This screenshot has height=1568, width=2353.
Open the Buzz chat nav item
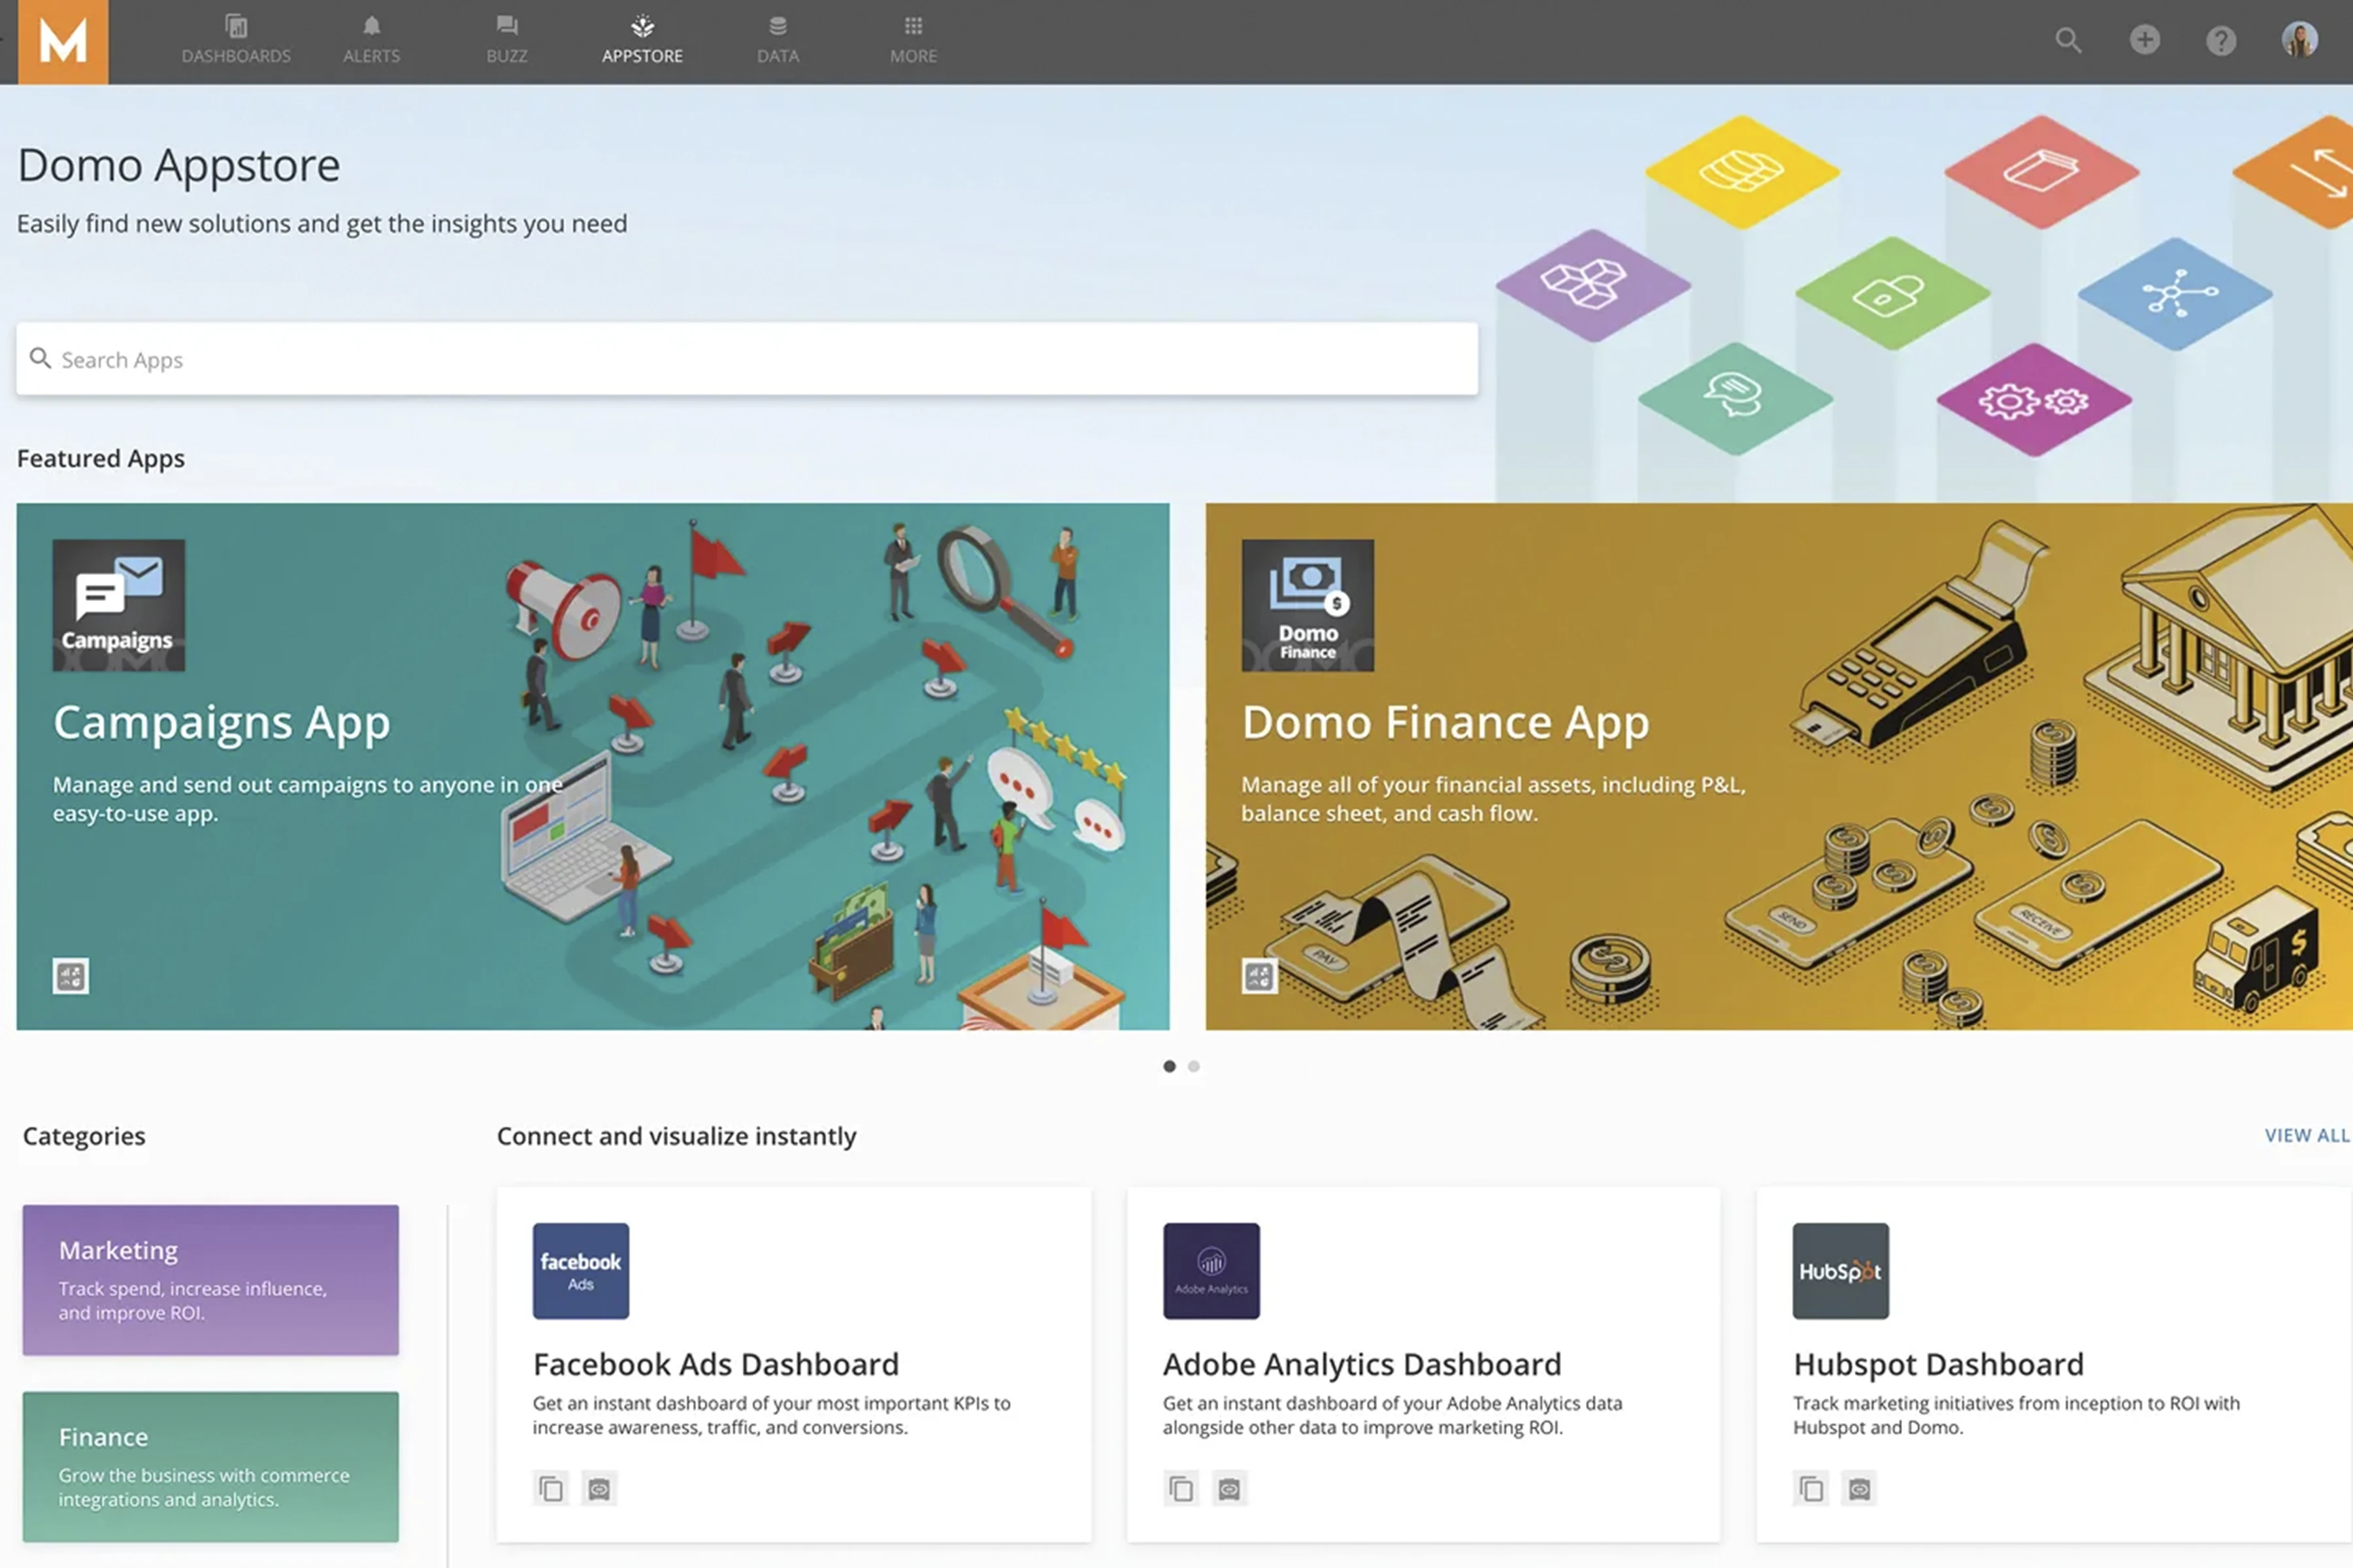(507, 41)
